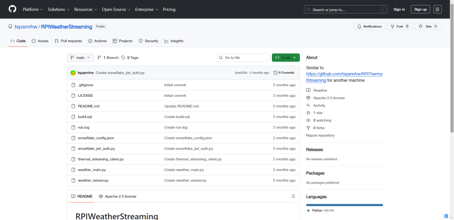The height and width of the screenshot is (220, 454).
Task: Open README outline list icon
Action: [293, 197]
